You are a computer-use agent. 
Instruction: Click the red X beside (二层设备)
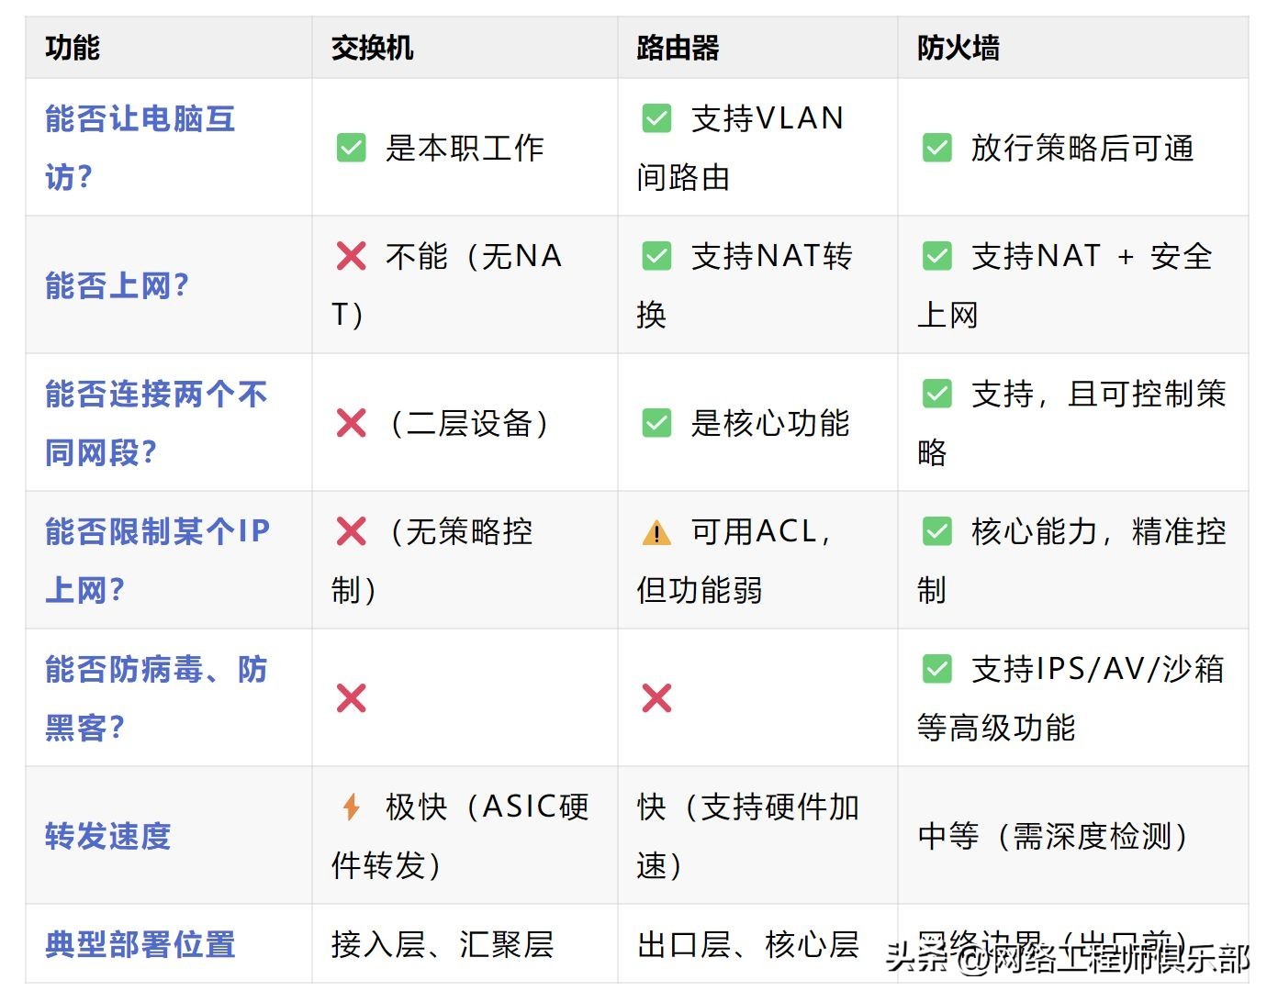coord(352,423)
